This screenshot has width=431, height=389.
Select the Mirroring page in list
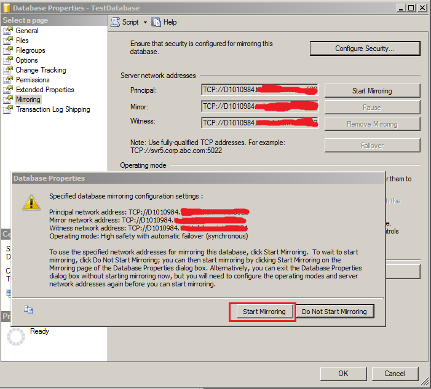(28, 100)
